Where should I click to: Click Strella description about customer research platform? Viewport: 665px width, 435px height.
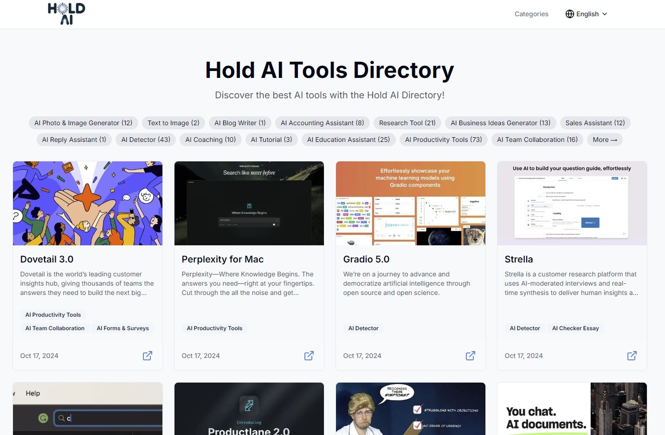click(x=571, y=283)
